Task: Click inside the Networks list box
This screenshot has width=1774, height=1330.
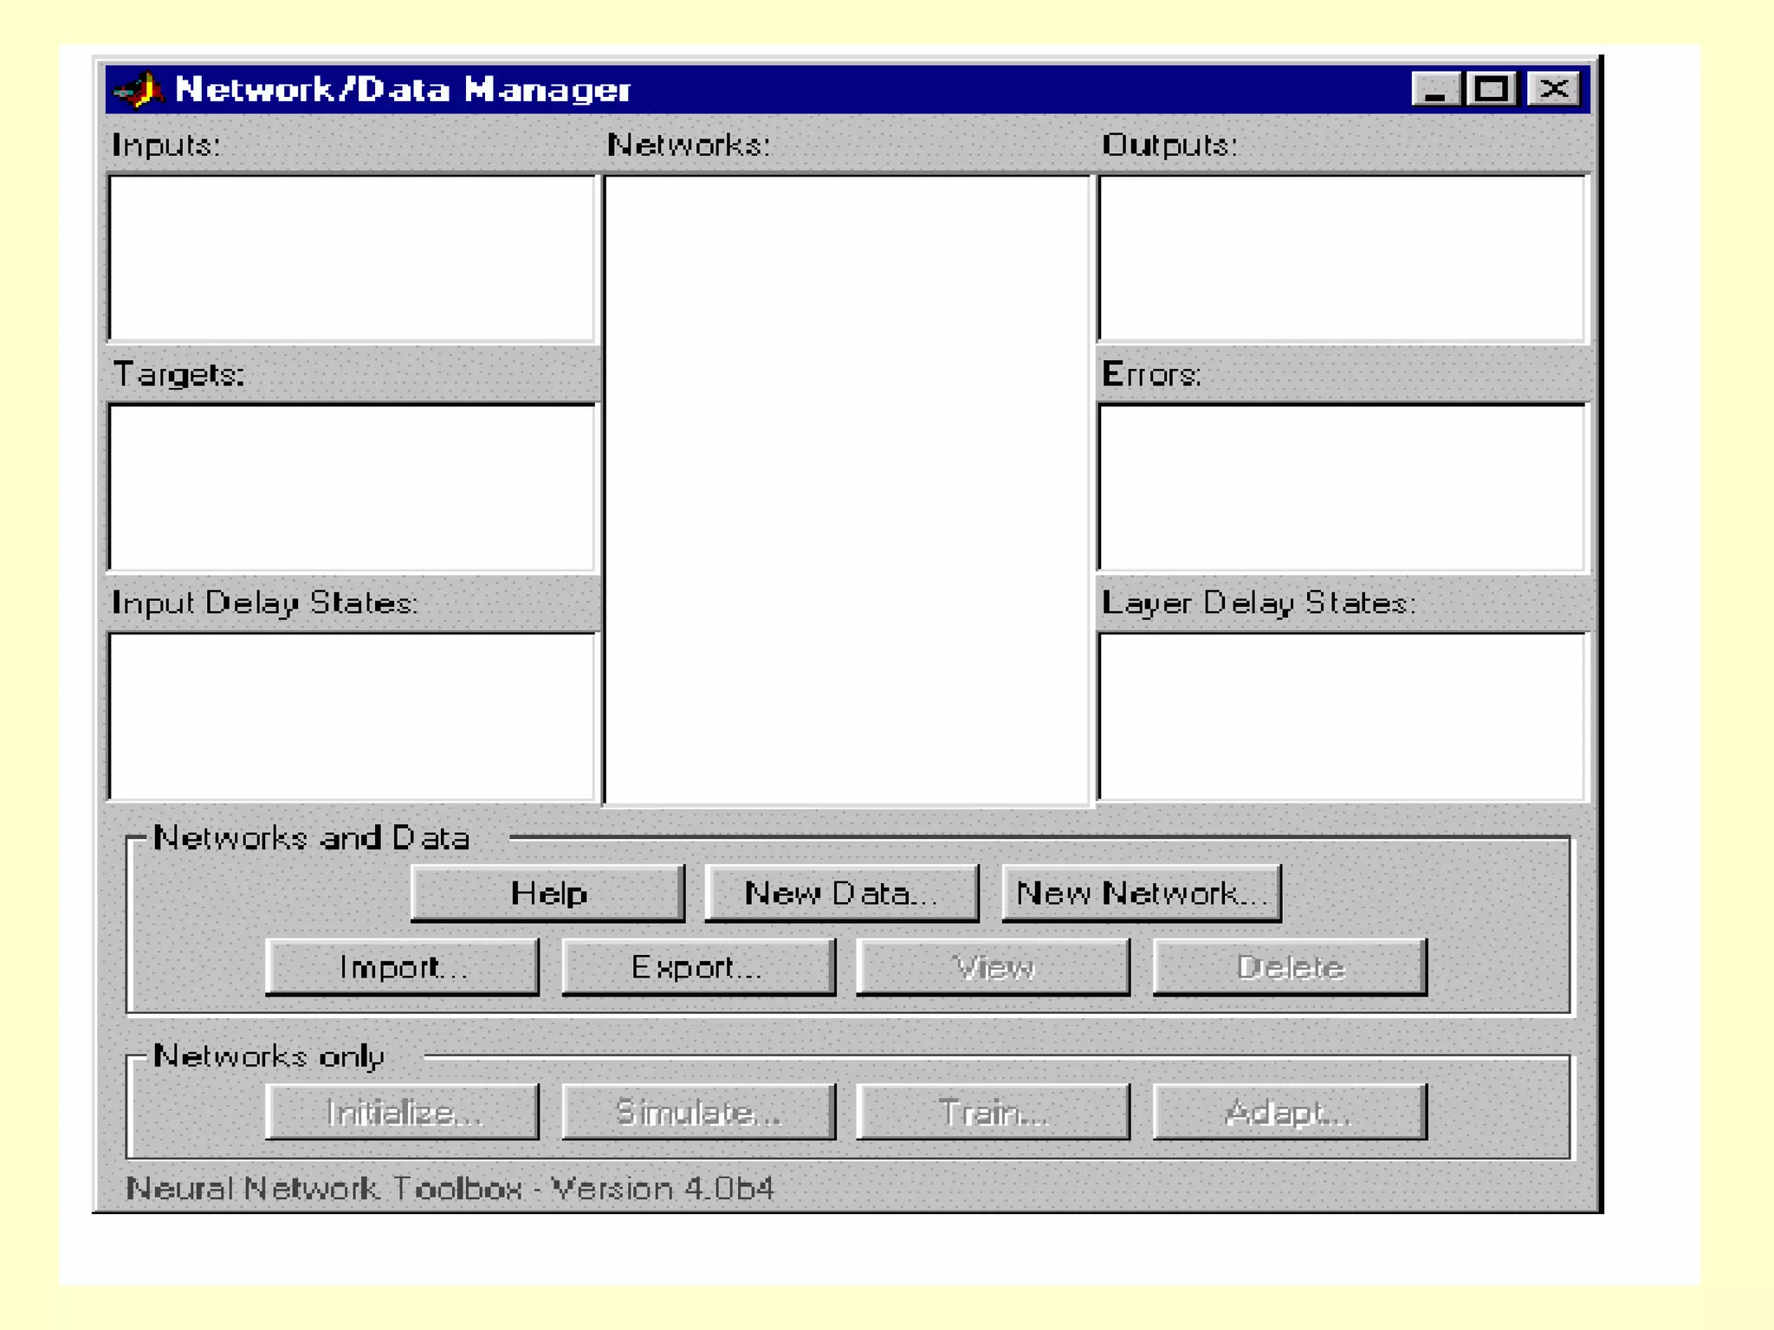Action: tap(847, 490)
